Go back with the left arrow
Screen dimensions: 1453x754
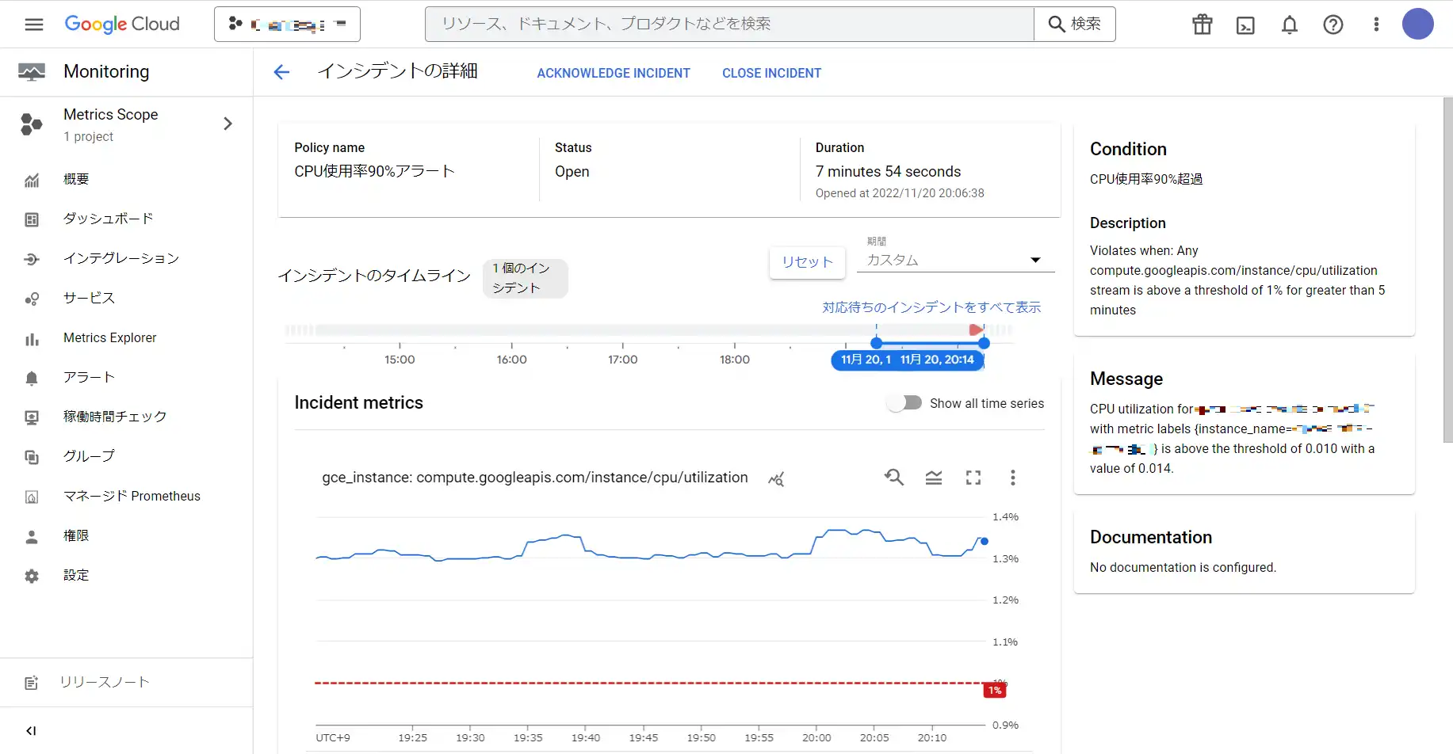point(281,72)
